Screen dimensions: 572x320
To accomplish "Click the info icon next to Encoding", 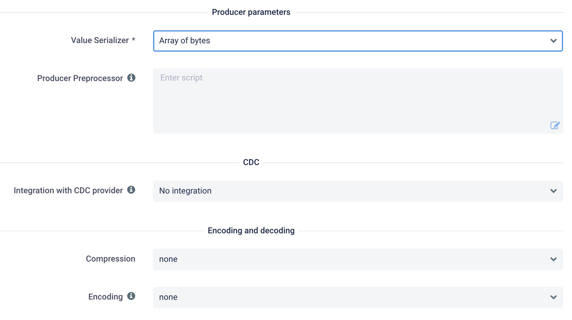I will (131, 296).
